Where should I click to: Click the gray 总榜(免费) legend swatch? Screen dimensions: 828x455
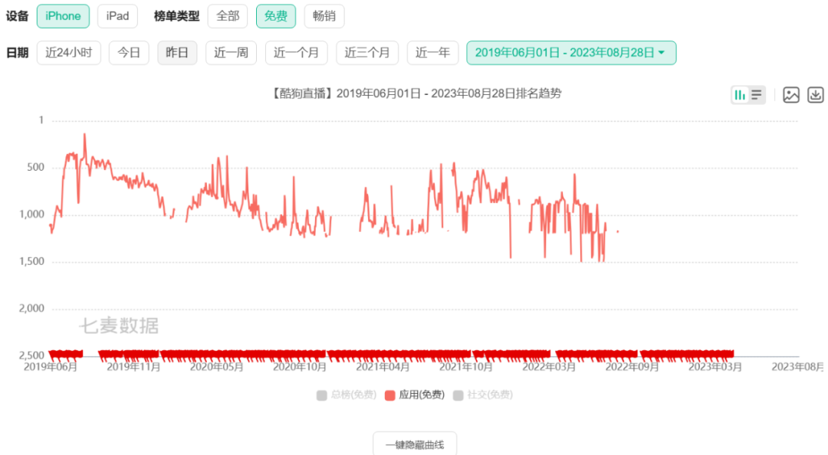pos(321,395)
